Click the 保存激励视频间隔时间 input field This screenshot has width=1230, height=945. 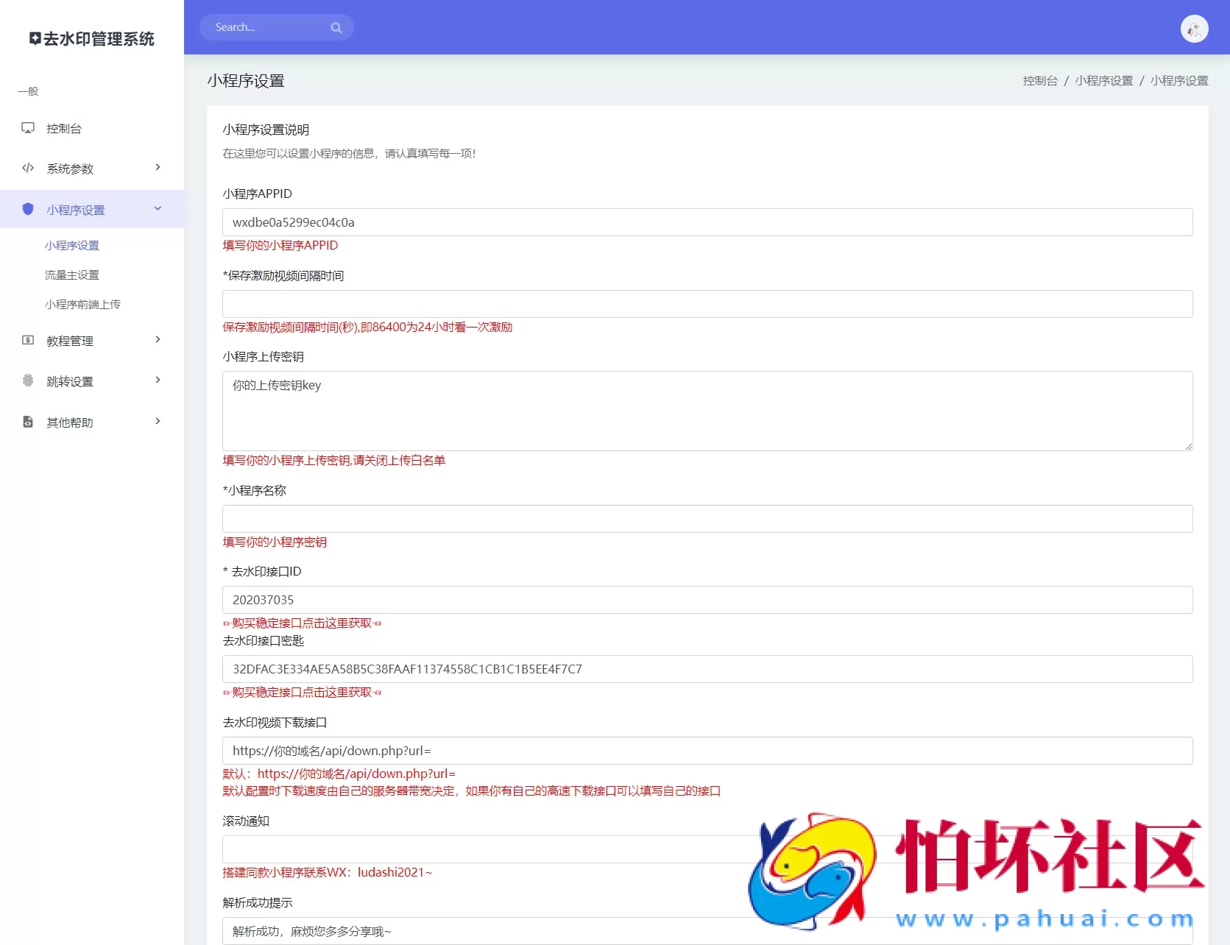[706, 303]
